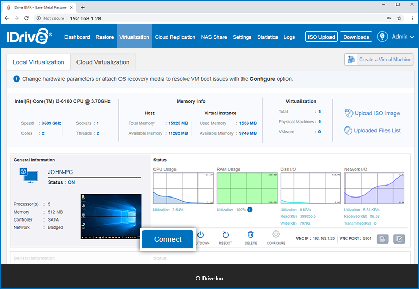419x289 pixels.
Task: Click the Uploaded Files List disc icon
Action: coord(348,130)
